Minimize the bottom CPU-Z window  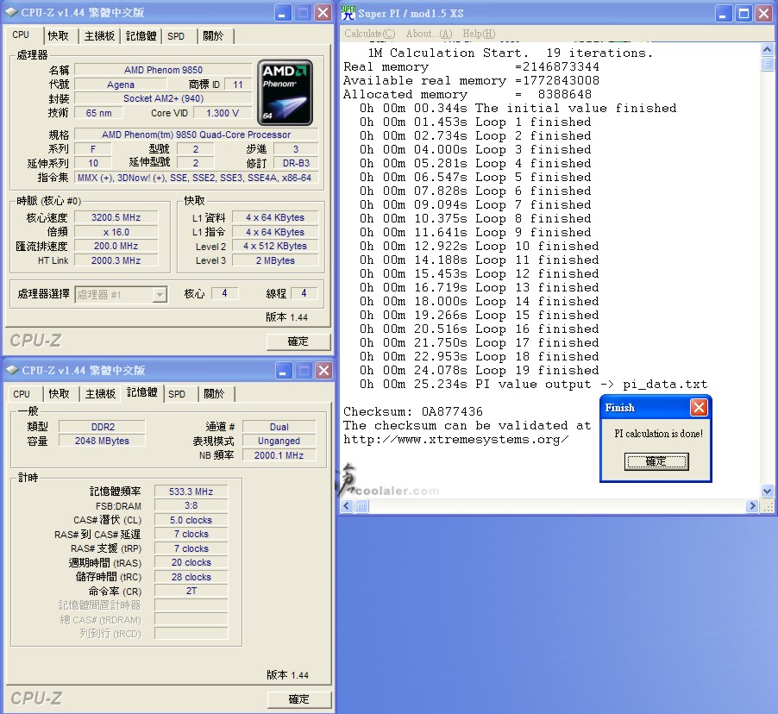tap(283, 371)
